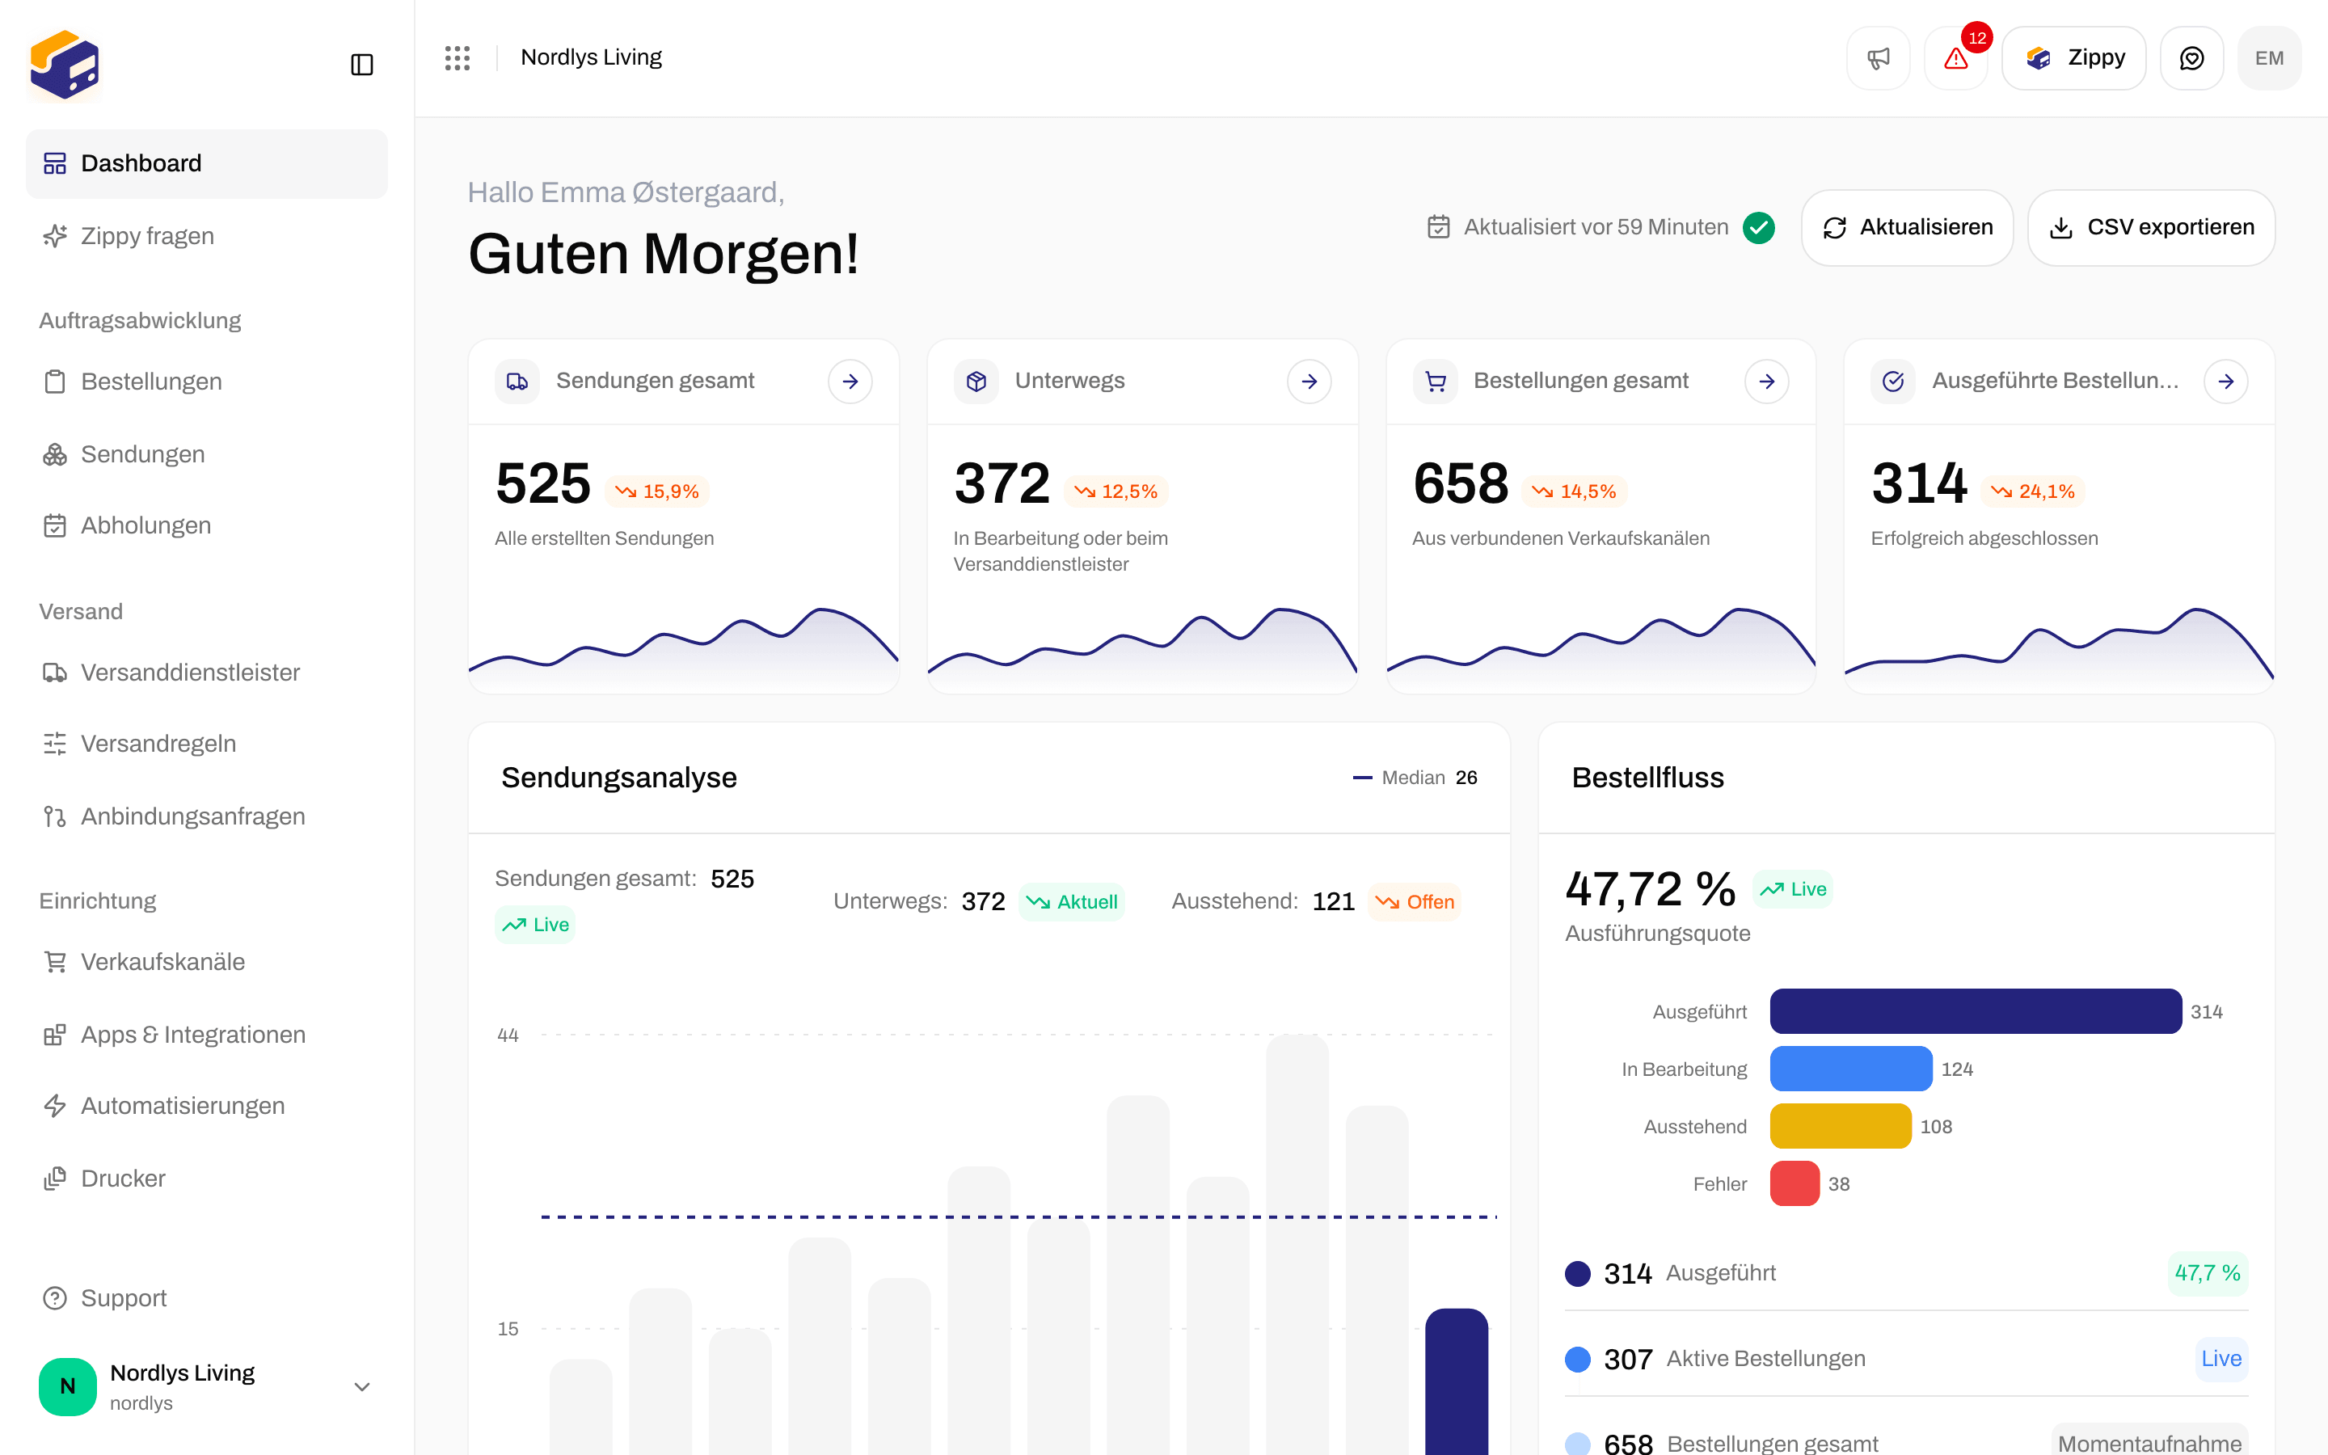Click Live badge beside 47,72 %
This screenshot has width=2328, height=1455.
coord(1793,889)
